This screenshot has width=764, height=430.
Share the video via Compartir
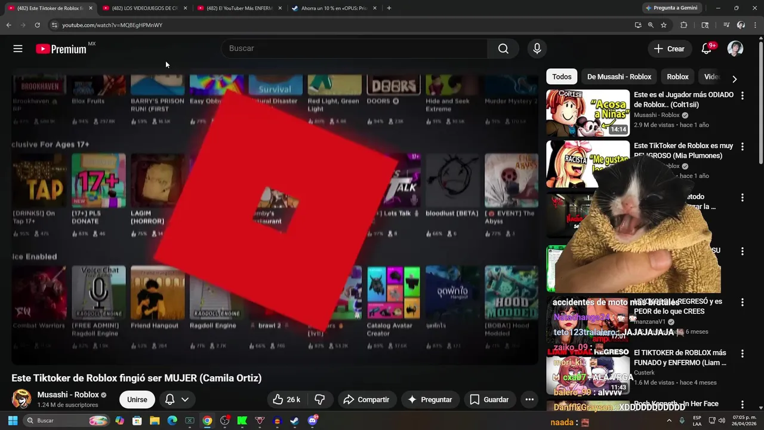click(366, 400)
